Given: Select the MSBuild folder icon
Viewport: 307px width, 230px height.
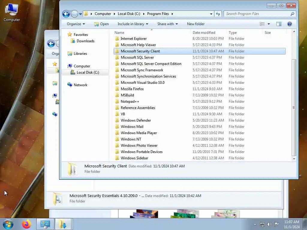Looking at the screenshot, I should click(117, 95).
